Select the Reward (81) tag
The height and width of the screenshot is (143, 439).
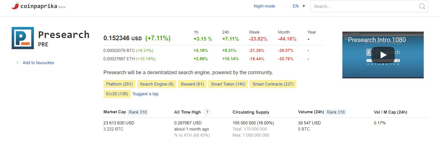click(x=192, y=84)
